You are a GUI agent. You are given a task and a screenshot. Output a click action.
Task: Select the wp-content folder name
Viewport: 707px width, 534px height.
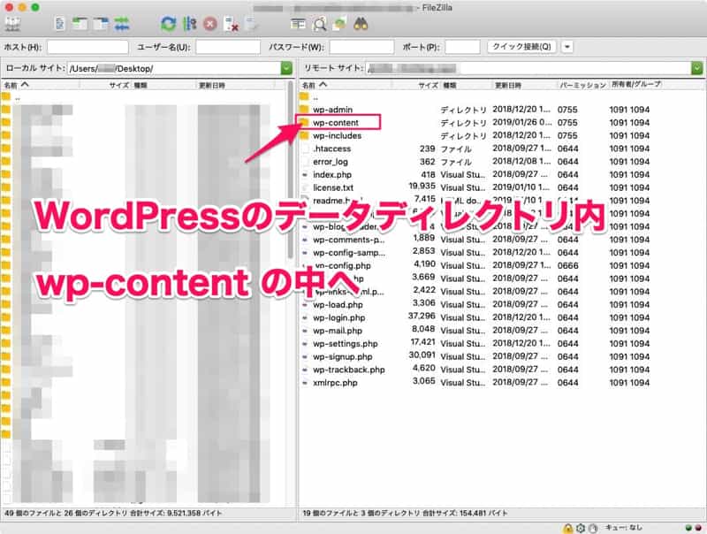(336, 123)
